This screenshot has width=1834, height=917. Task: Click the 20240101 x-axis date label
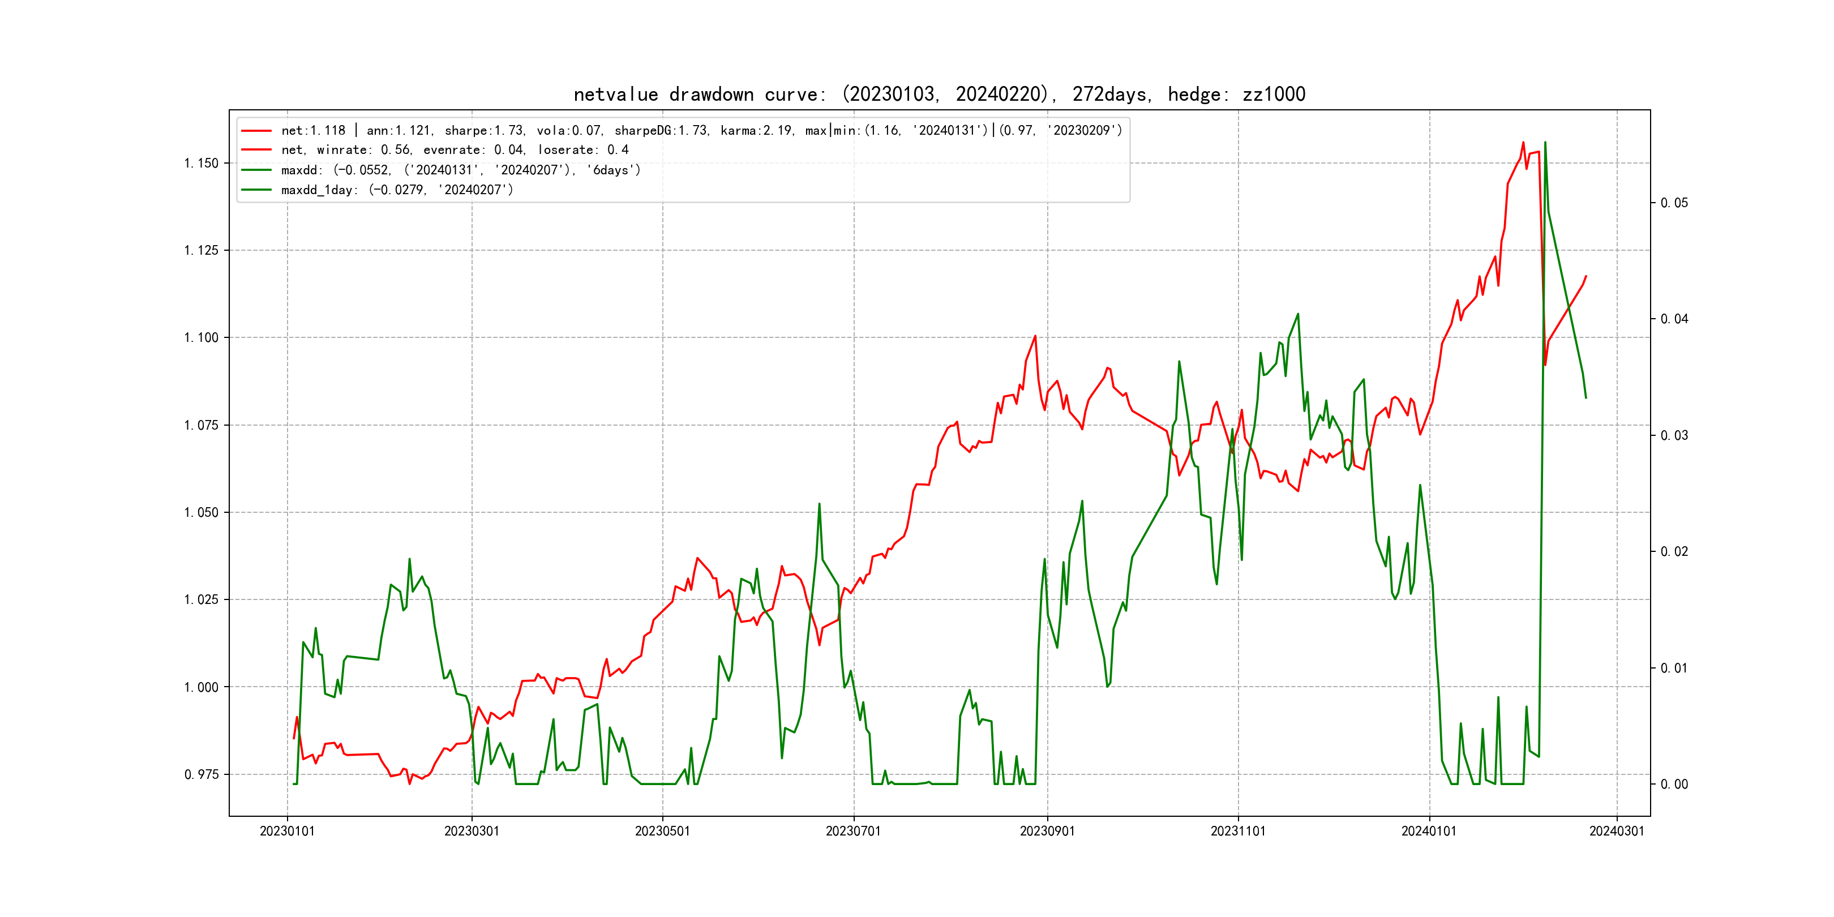click(x=1429, y=832)
